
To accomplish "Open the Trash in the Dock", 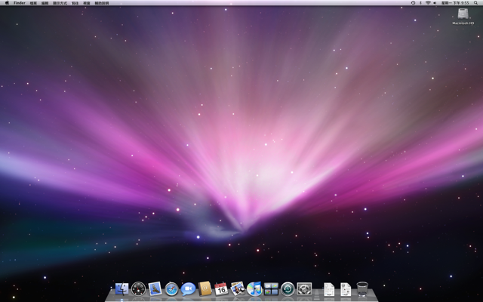I will pos(362,289).
